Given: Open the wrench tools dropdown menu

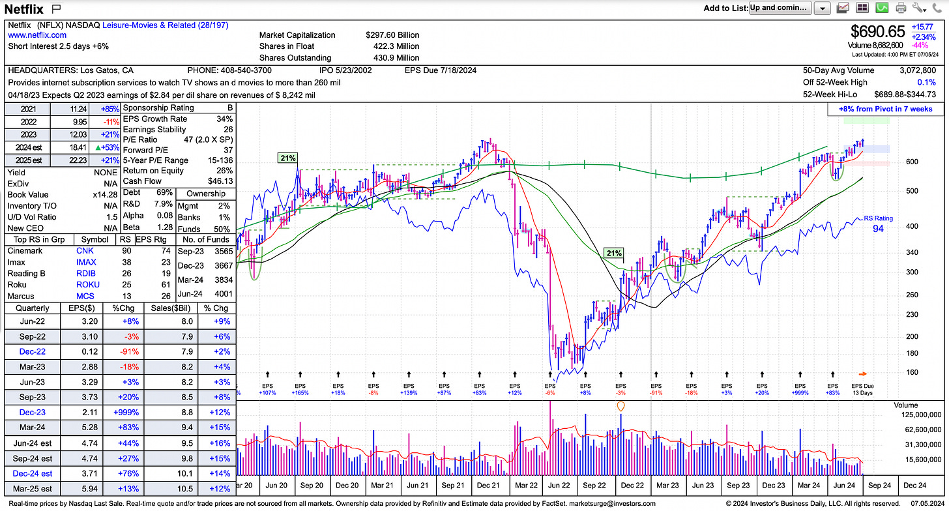Looking at the screenshot, I should pos(920,8).
